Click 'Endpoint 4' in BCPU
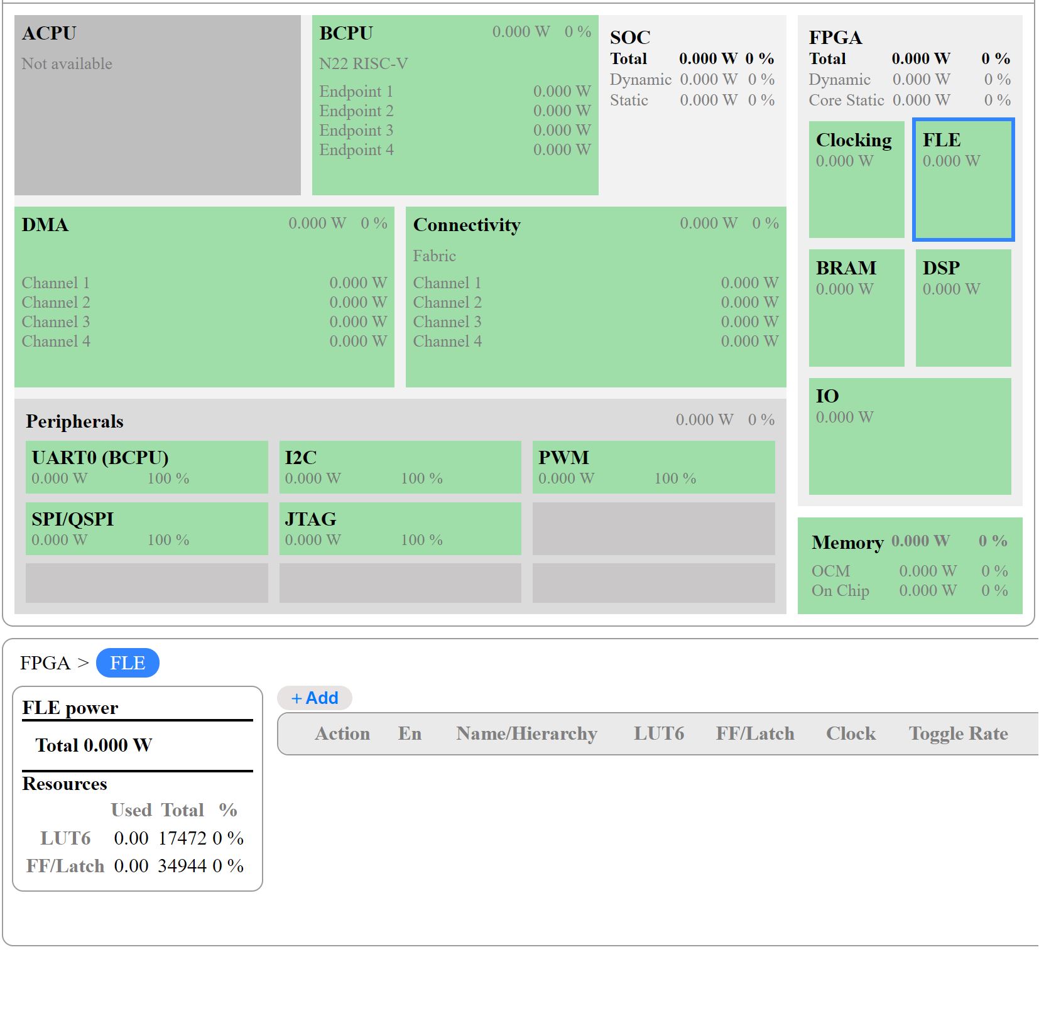 point(356,149)
